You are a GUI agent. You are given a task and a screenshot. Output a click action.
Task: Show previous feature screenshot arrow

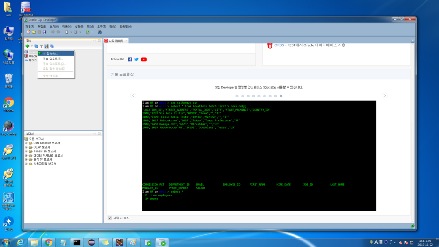coord(133,96)
